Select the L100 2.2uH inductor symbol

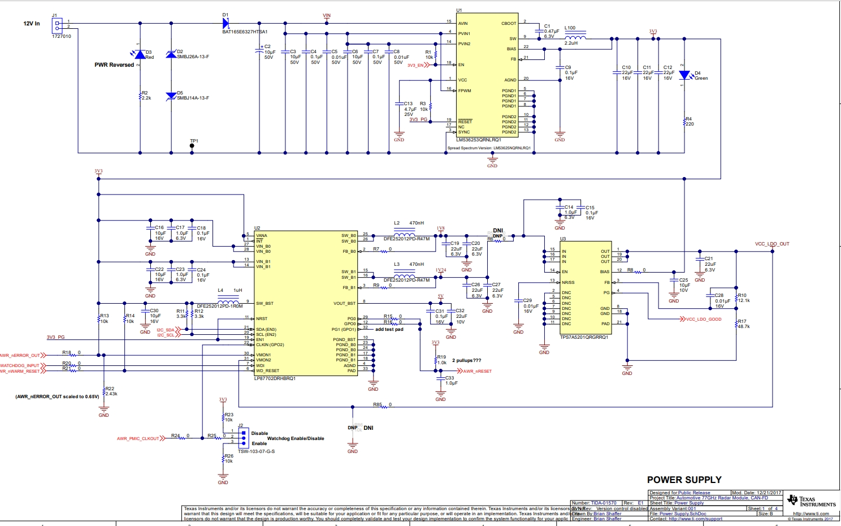[x=575, y=38]
